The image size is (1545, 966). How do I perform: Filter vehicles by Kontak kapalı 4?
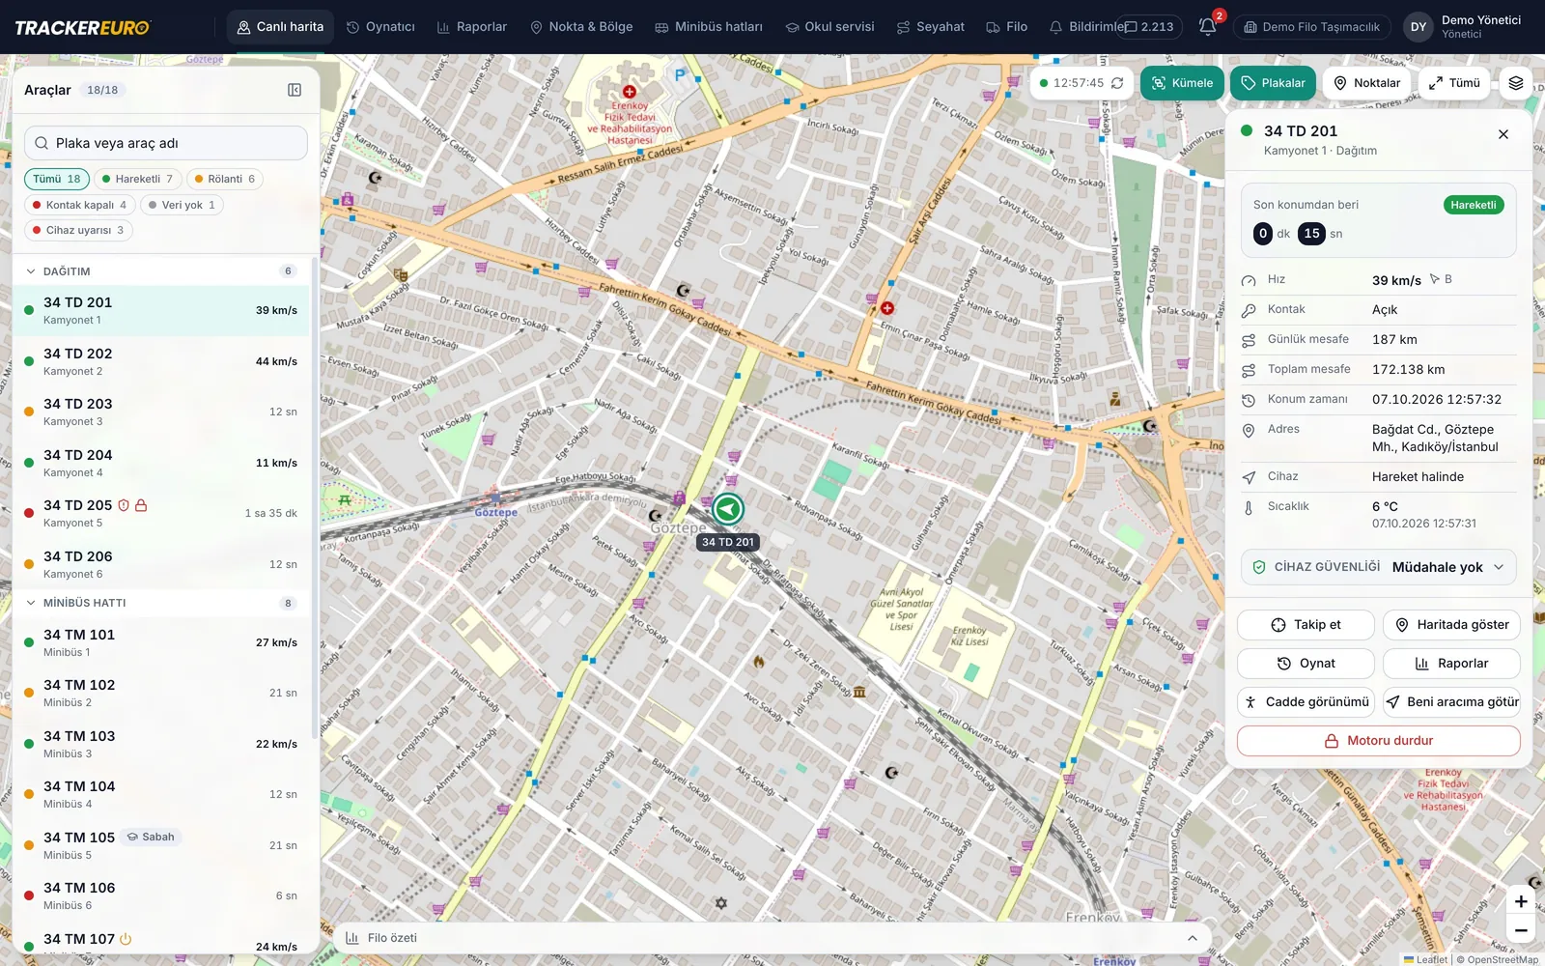point(80,205)
